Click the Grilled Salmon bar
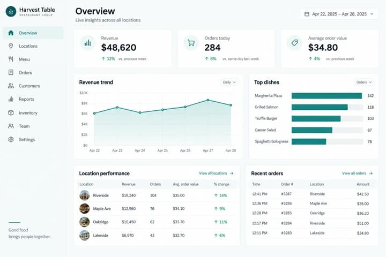 tap(320, 107)
